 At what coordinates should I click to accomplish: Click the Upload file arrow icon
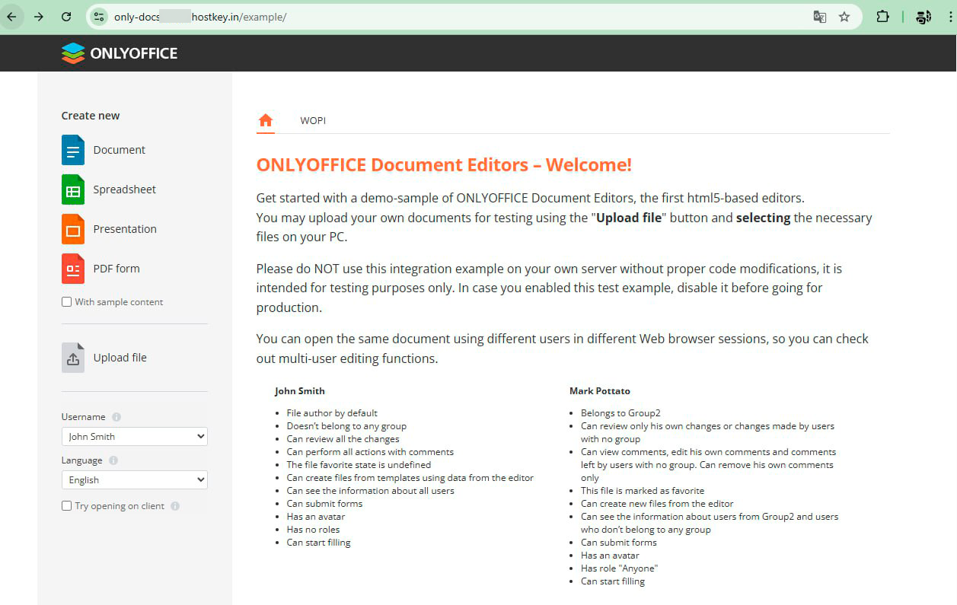[x=73, y=358]
